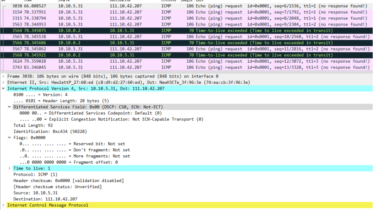
Task: Select the Explicit Congestion Notification line
Action: (112, 119)
